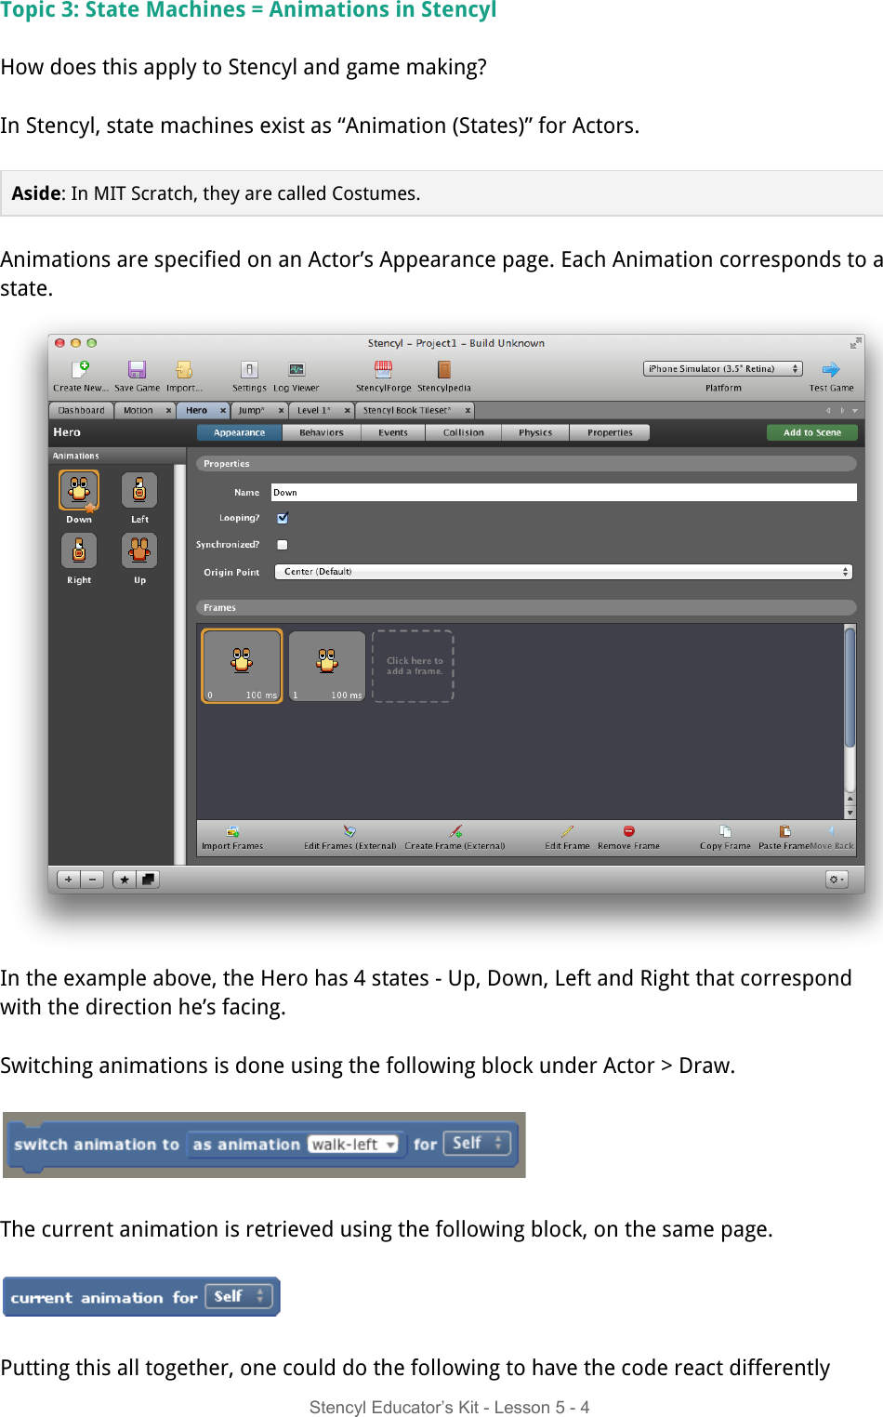Screen dimensions: 883x1417
Task: Open the Log Viewer icon
Action: pyautogui.click(x=297, y=370)
